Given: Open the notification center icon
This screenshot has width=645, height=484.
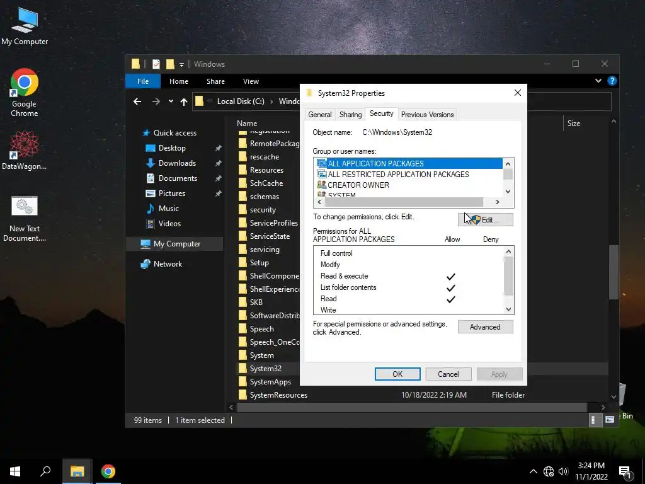Looking at the screenshot, I should [x=625, y=472].
